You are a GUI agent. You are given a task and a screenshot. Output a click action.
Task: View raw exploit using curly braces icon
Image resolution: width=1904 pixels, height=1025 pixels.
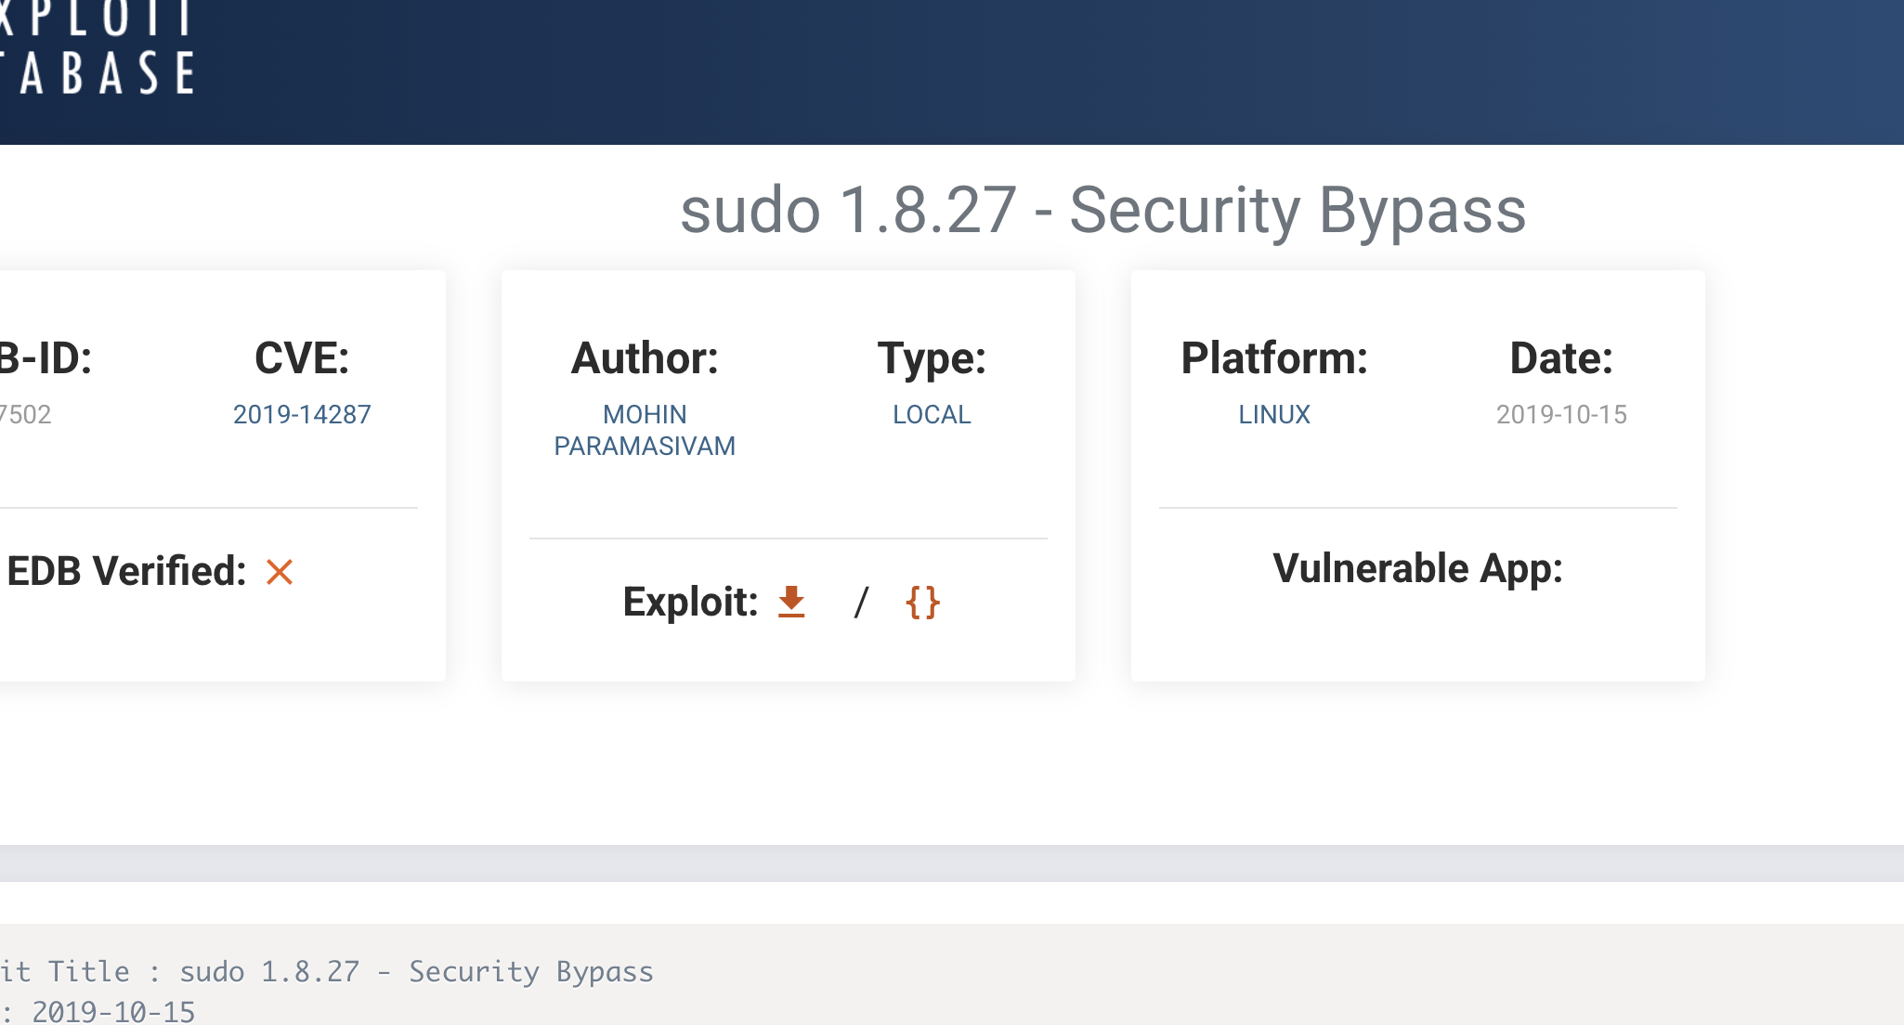tap(922, 603)
